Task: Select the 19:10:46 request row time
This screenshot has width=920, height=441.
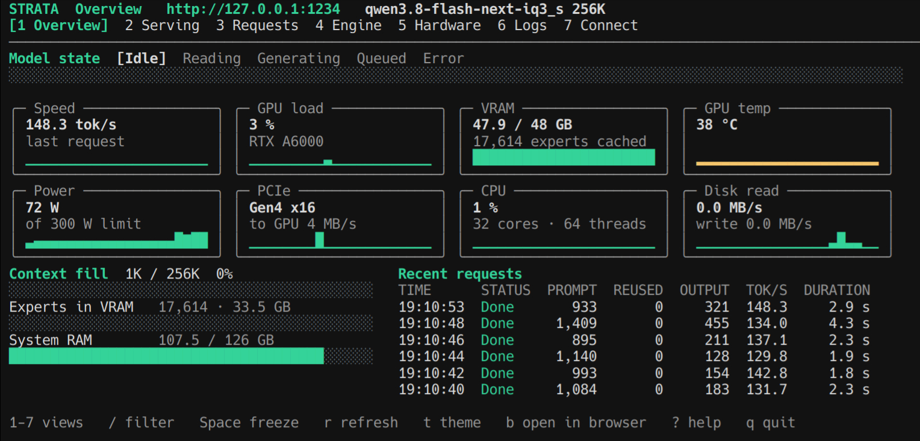Action: coord(431,340)
